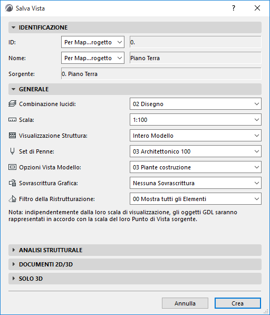The height and width of the screenshot is (315, 270).
Task: Open the help question mark button
Action: pyautogui.click(x=234, y=8)
